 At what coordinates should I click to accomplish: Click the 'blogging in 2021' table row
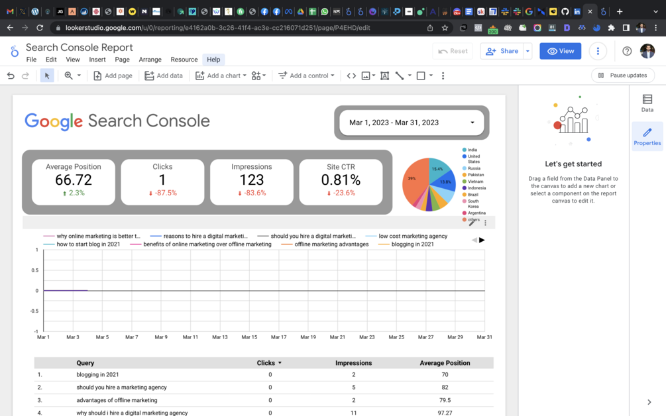coord(264,374)
